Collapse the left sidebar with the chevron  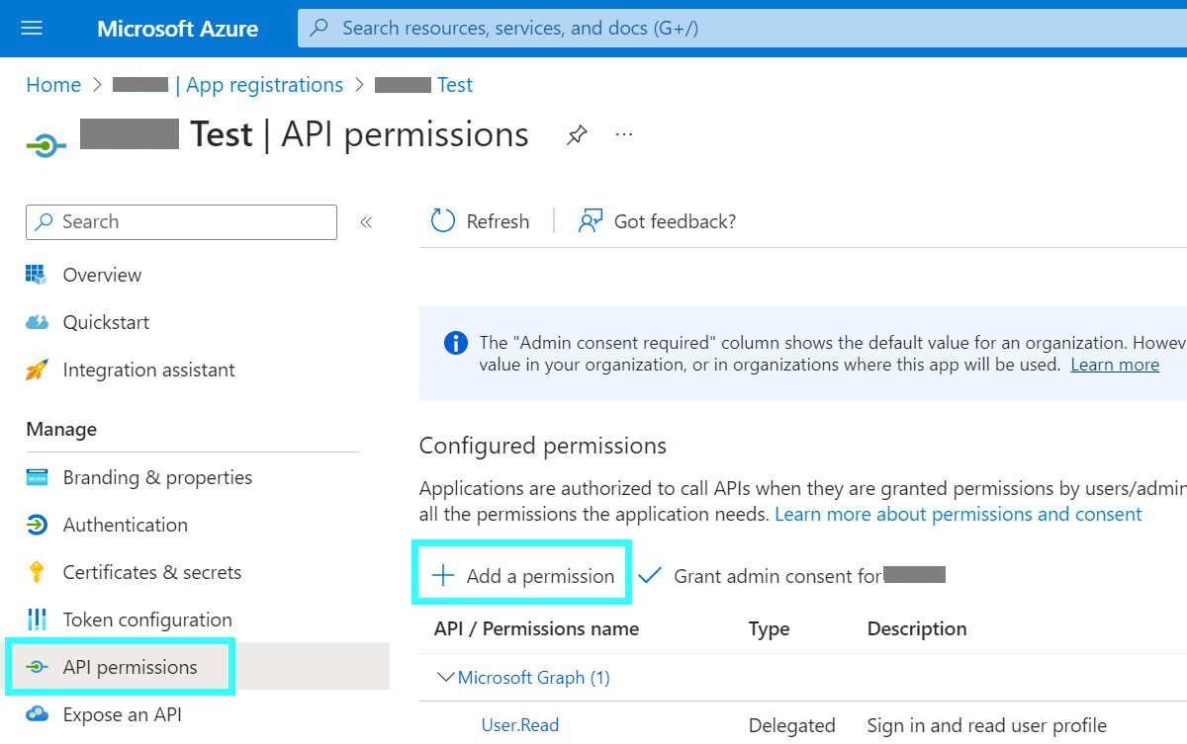pos(366,222)
